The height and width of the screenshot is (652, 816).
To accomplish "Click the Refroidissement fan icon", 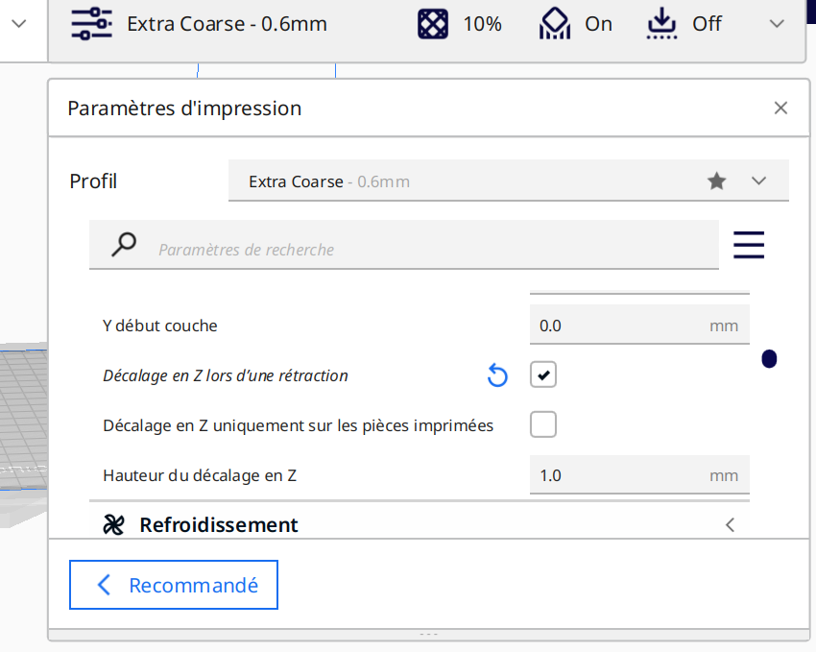I will click(113, 524).
